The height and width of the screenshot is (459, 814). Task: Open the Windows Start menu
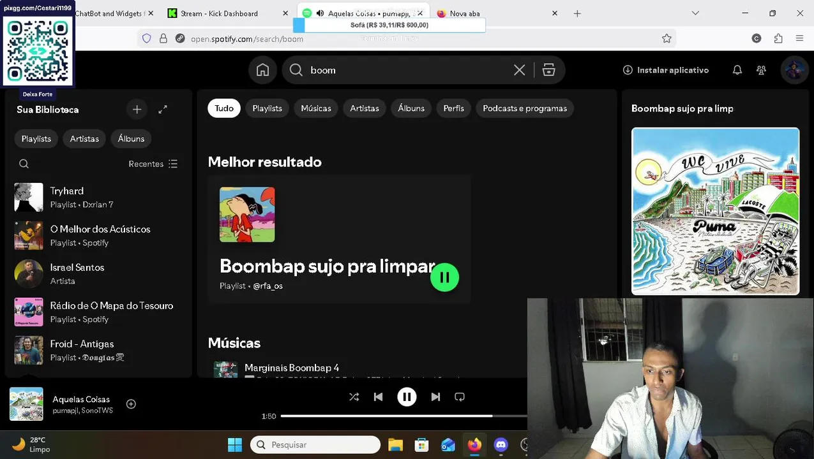pos(235,445)
